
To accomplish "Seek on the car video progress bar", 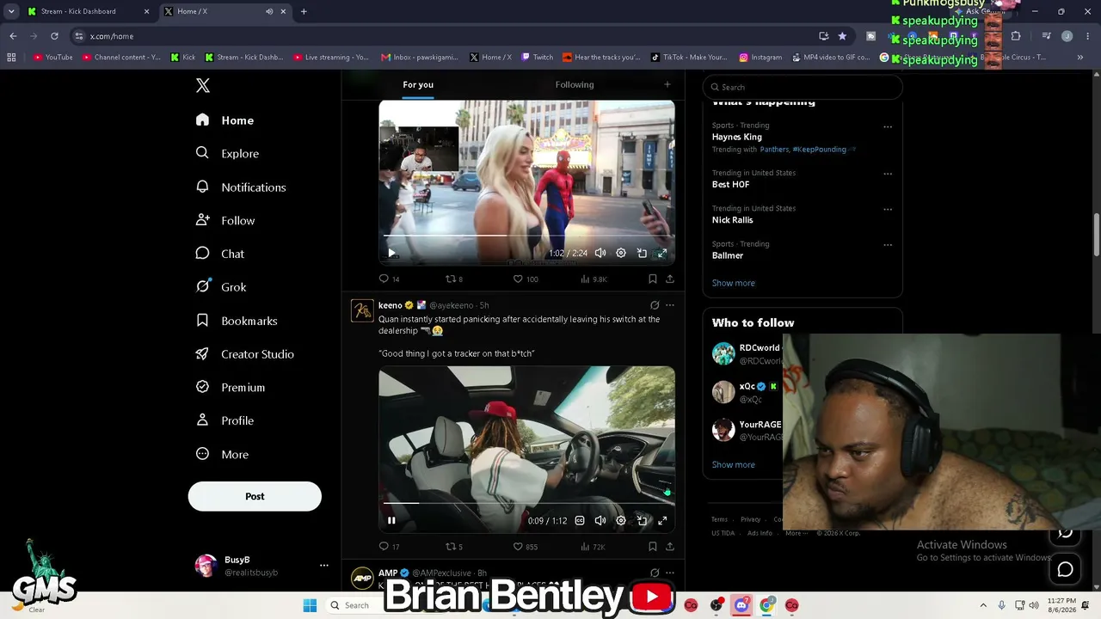I will pos(526,503).
